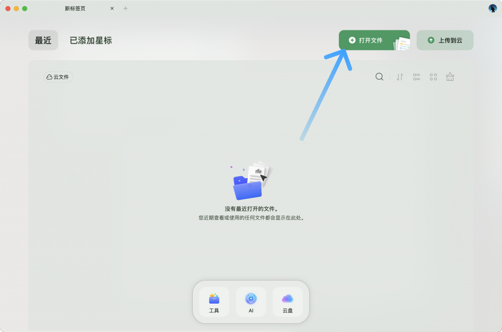Open the 工具 toolbox icon

tap(214, 302)
